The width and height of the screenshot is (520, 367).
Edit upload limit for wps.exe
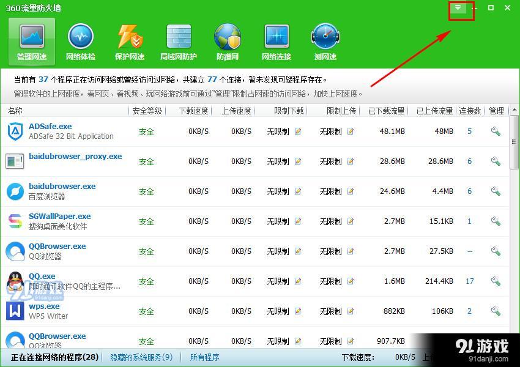pyautogui.click(x=350, y=311)
